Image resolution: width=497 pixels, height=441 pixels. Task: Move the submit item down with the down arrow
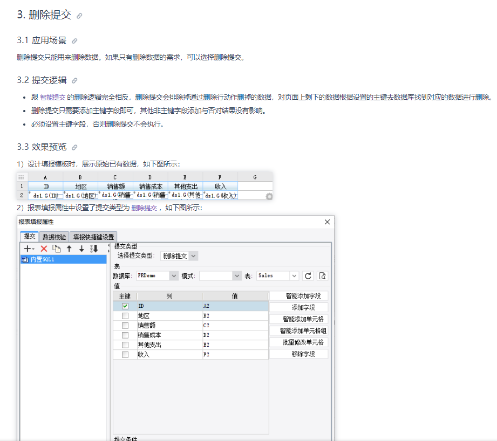(81, 249)
